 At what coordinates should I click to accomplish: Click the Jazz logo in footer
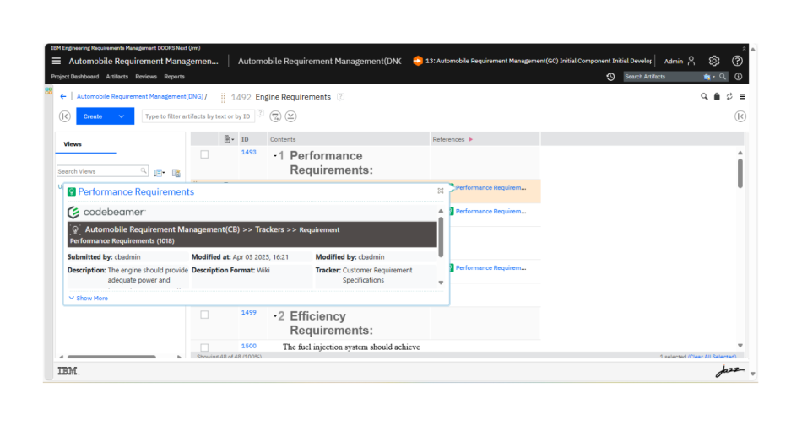[729, 370]
